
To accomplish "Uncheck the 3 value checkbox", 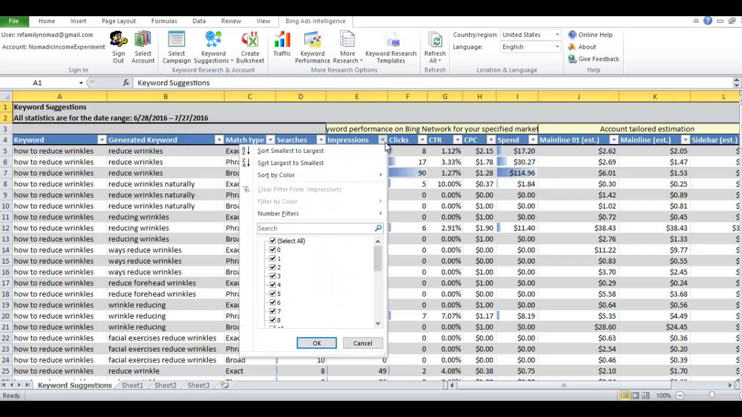I will pyautogui.click(x=272, y=276).
